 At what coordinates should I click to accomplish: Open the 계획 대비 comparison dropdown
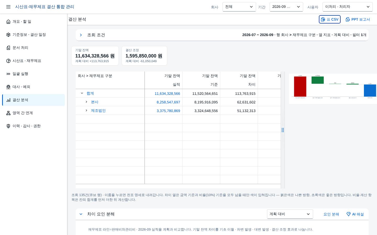pos(290,214)
